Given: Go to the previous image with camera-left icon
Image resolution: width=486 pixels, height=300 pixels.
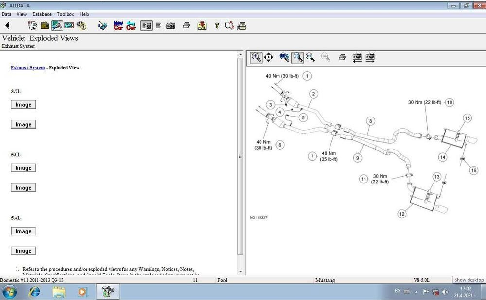Looking at the screenshot, I should 356,57.
